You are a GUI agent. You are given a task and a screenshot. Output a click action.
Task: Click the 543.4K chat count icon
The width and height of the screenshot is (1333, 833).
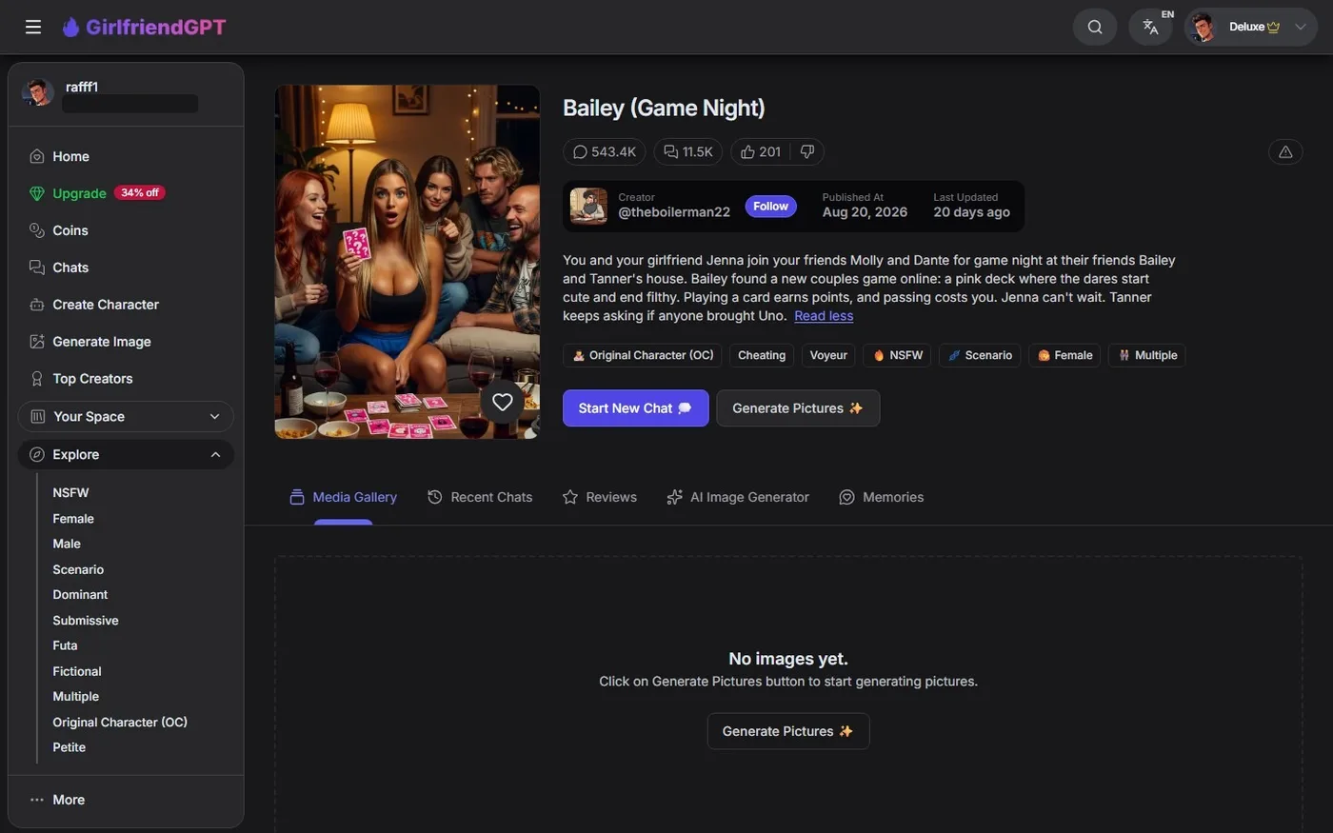[x=604, y=151]
